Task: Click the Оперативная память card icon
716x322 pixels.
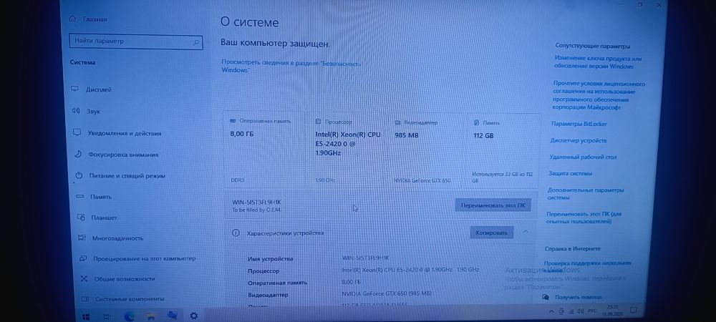Action: [x=233, y=122]
